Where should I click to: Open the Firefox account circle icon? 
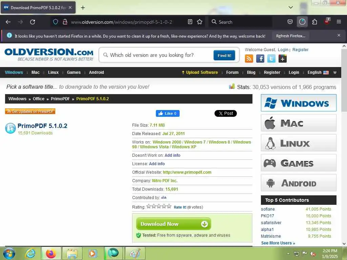[302, 22]
